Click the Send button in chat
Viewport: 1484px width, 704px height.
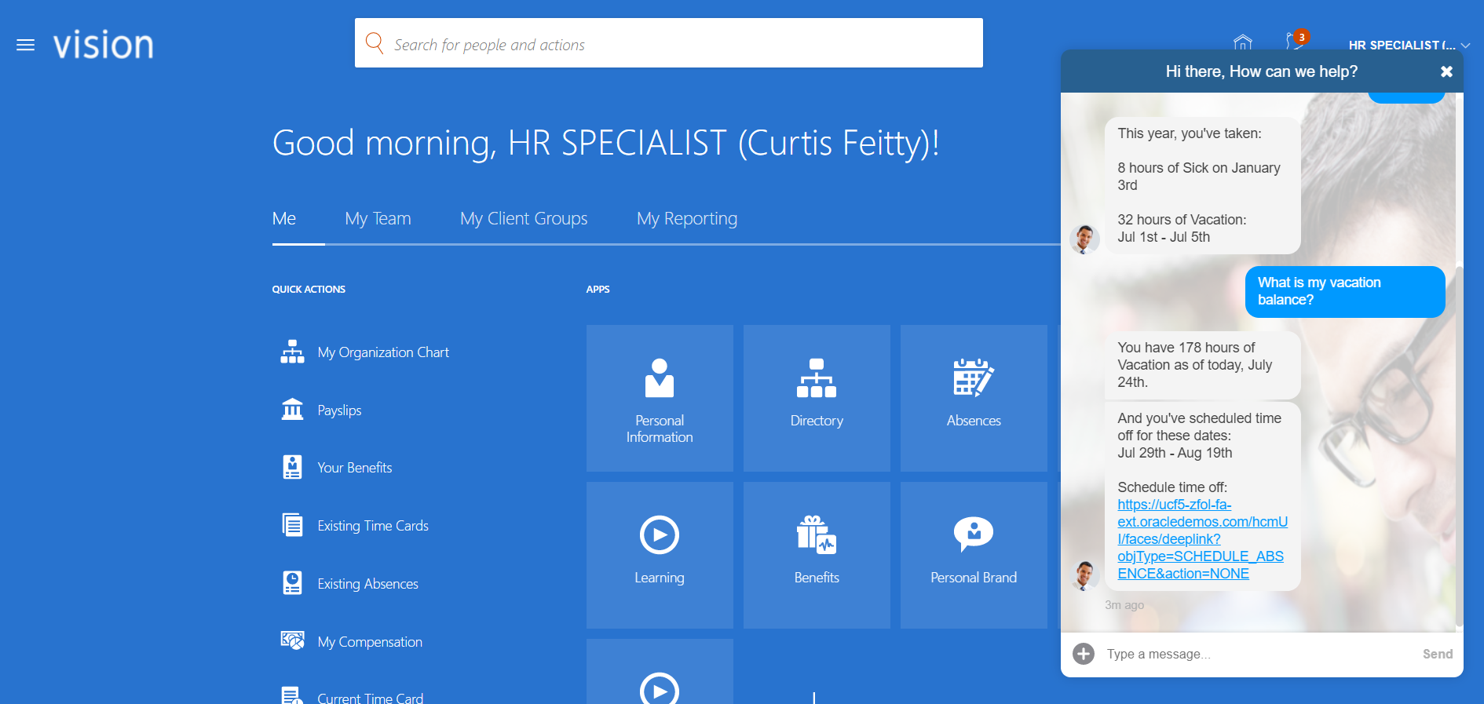1438,654
